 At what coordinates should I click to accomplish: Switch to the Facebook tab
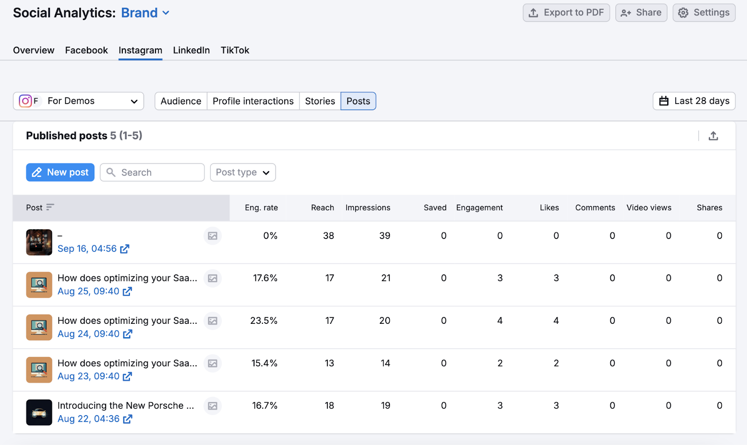(86, 50)
